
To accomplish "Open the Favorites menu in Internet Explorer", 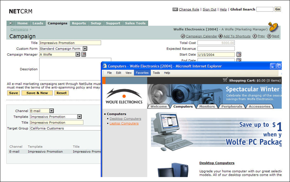I will click(142, 73).
